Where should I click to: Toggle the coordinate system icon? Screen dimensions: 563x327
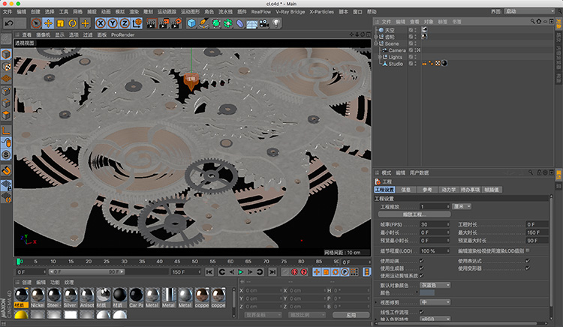[x=137, y=23]
